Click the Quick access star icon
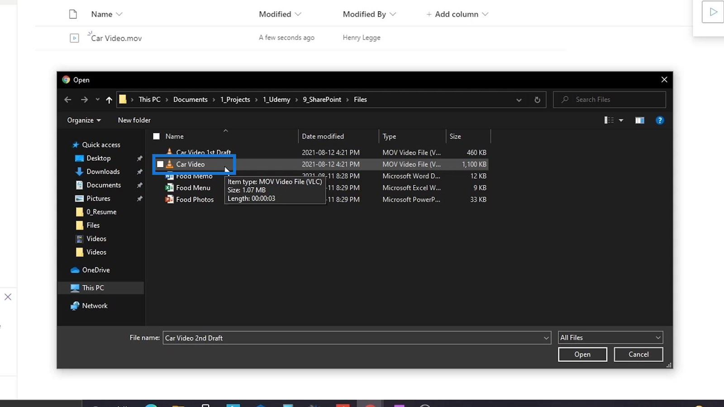Screen dimensions: 724x407 (x=76, y=145)
